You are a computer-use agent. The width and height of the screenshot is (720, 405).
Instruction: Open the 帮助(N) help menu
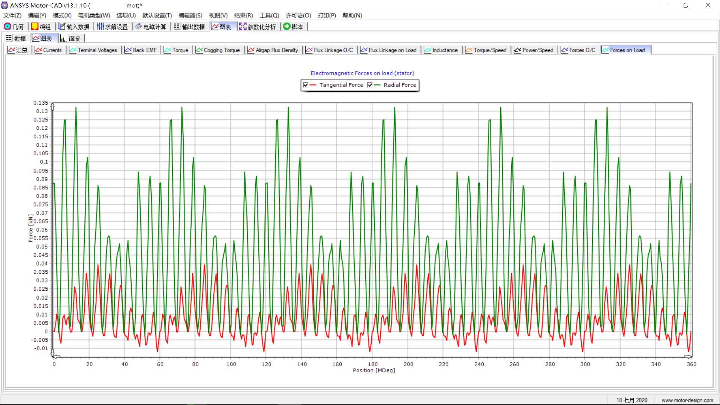coord(352,15)
